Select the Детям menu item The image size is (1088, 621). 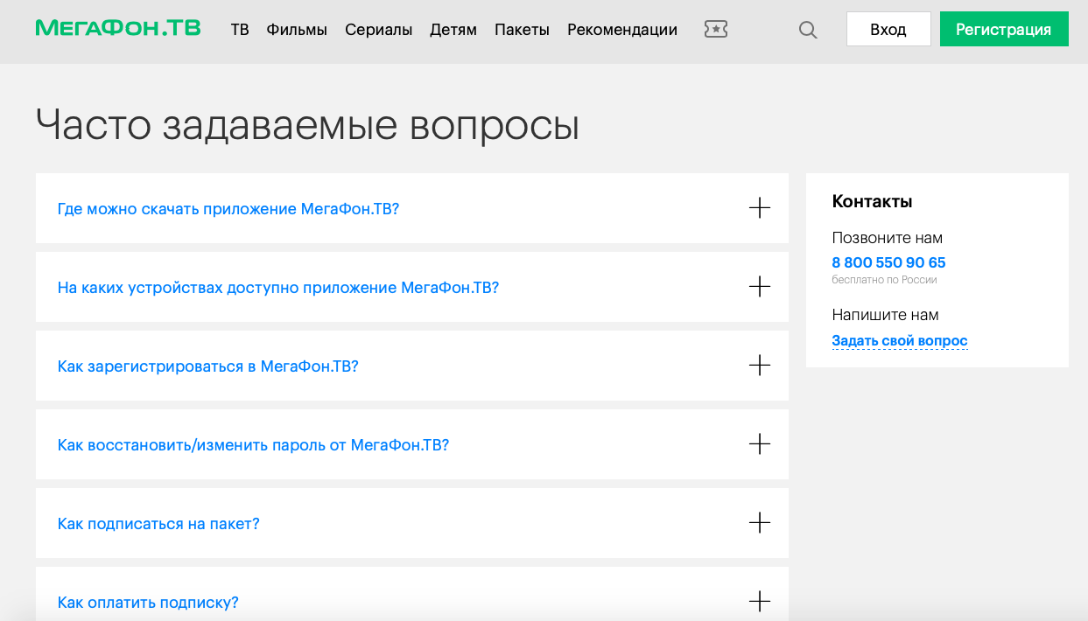tap(453, 30)
